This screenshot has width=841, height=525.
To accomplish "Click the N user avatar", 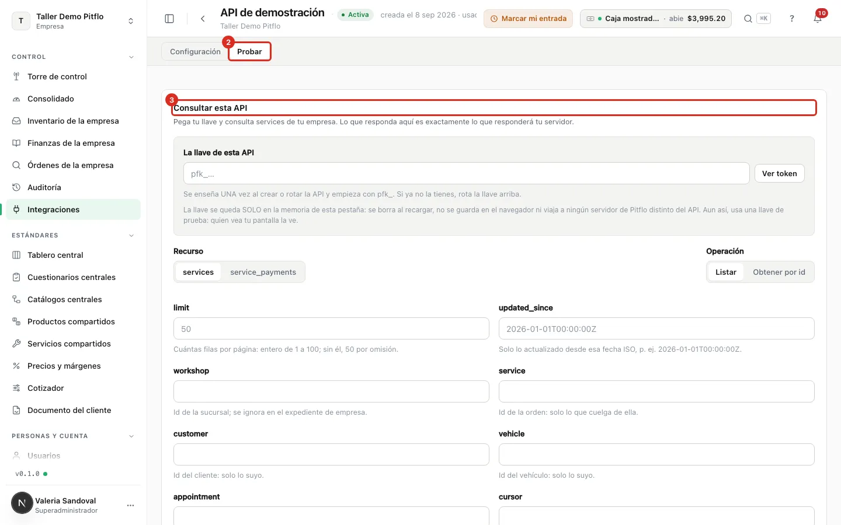I will tap(22, 503).
